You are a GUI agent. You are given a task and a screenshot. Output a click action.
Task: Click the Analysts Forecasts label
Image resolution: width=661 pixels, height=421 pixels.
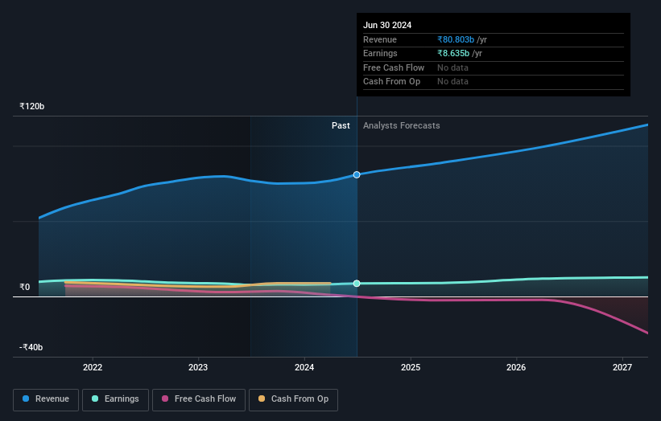tap(401, 125)
